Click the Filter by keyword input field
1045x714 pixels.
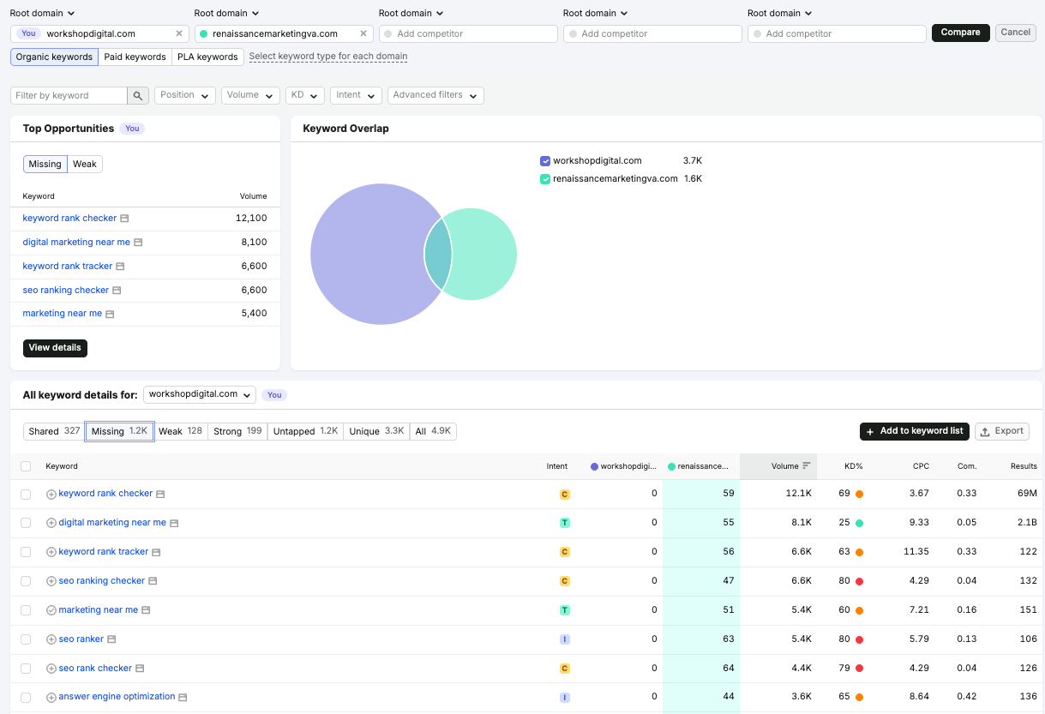pyautogui.click(x=69, y=95)
